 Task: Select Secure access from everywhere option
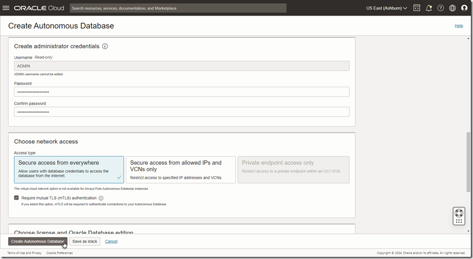tap(68, 170)
